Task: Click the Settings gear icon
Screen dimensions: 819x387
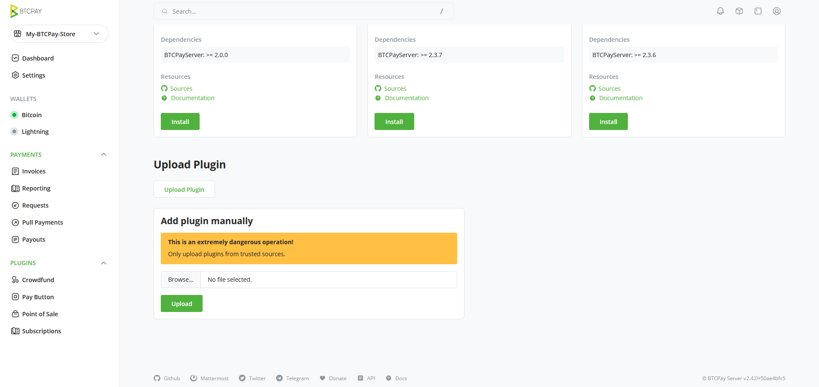Action: 15,75
